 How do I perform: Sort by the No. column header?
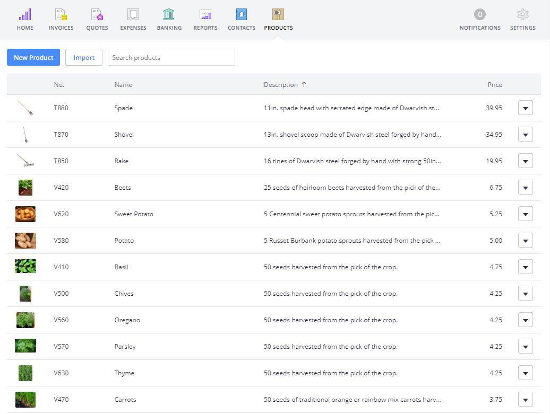(x=59, y=84)
